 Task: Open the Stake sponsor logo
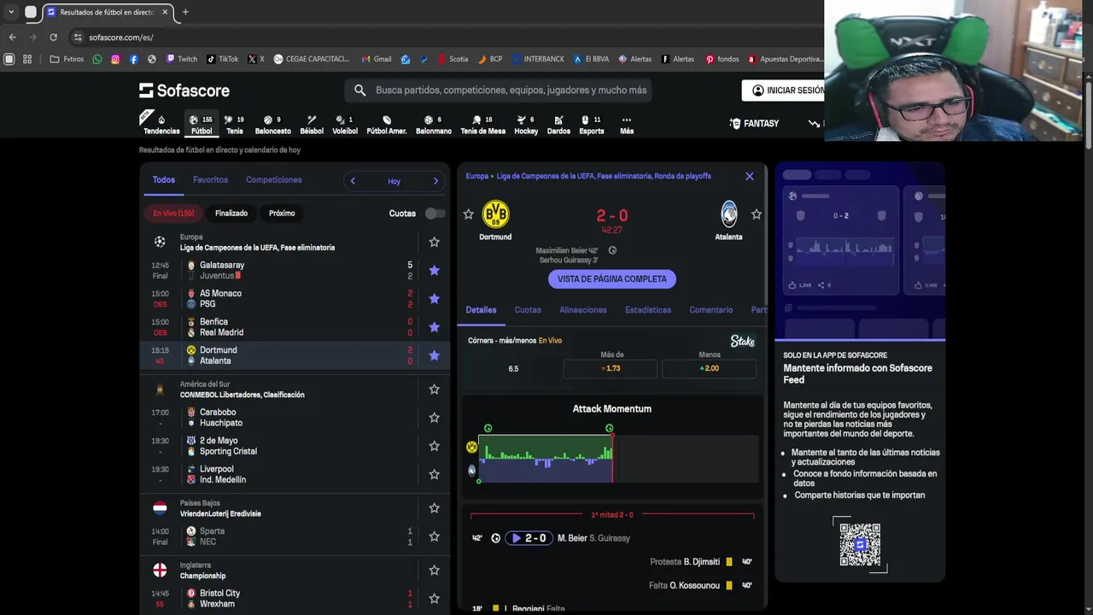click(x=743, y=342)
